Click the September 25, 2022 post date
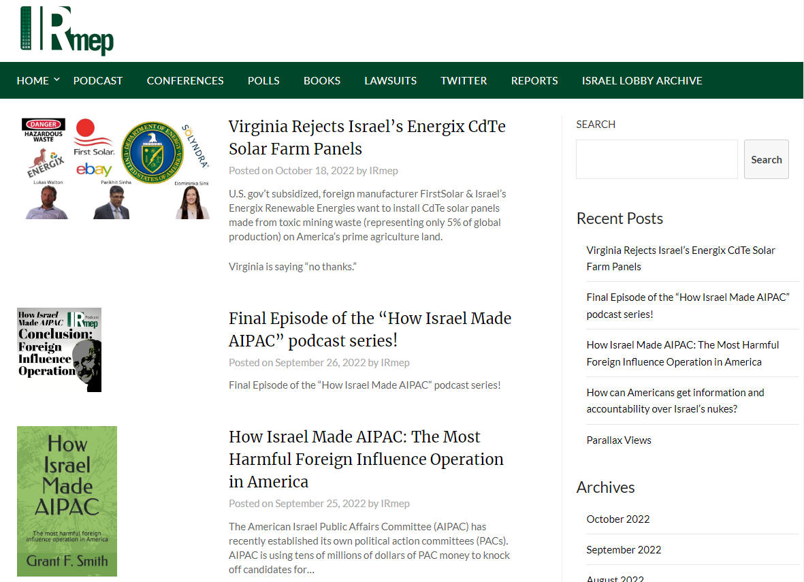804x582 pixels. pos(321,504)
